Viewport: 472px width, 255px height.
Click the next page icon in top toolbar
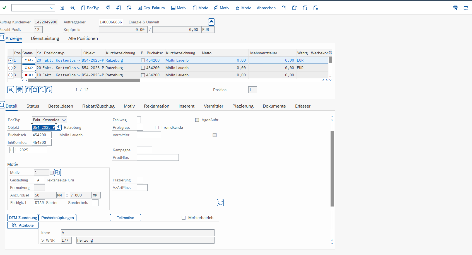(x=305, y=8)
